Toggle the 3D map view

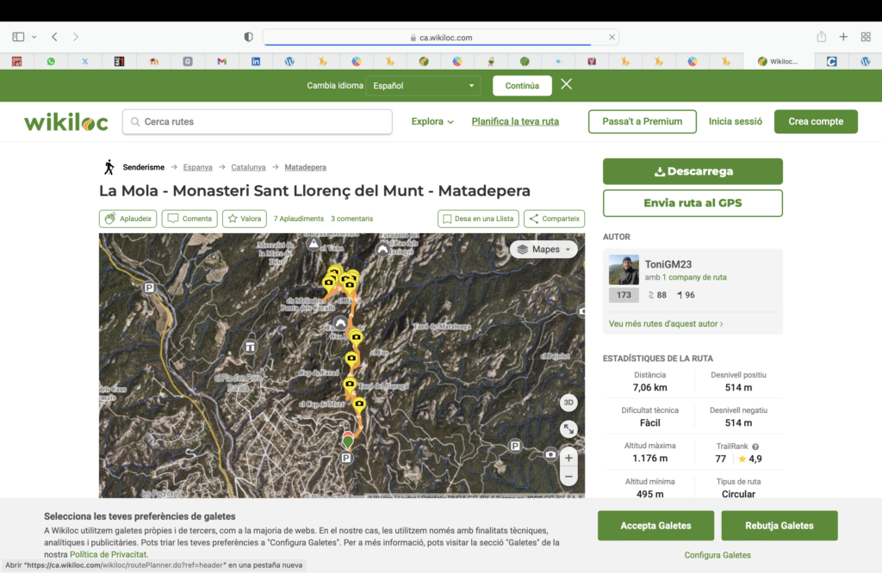(x=568, y=403)
